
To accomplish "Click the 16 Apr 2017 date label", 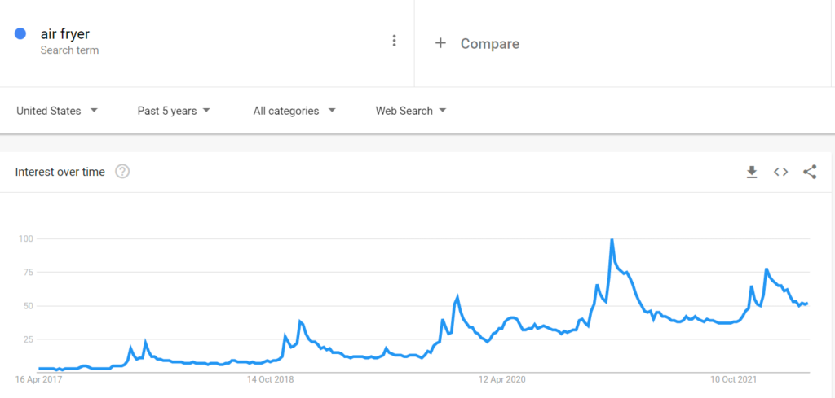I will pos(39,379).
